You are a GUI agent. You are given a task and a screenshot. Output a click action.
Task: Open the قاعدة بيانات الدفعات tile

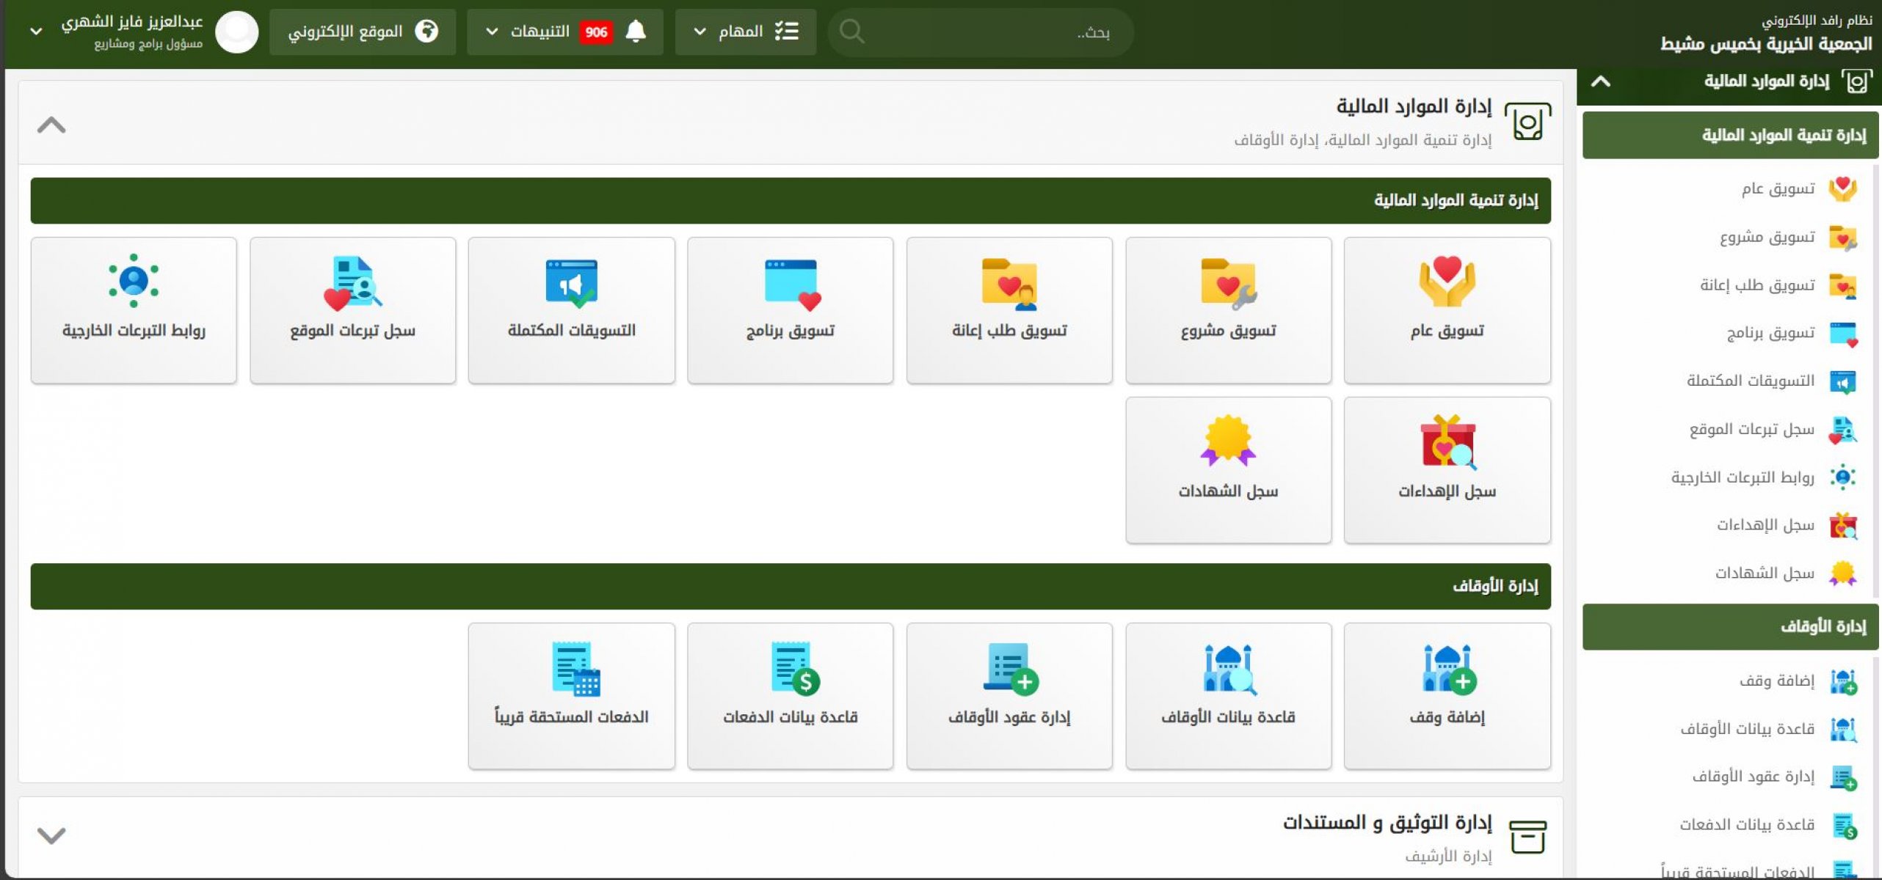pyautogui.click(x=790, y=695)
